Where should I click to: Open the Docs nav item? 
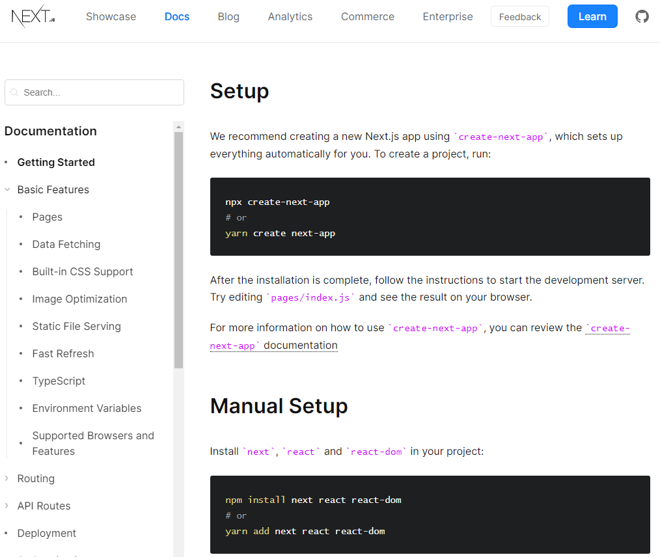point(177,16)
